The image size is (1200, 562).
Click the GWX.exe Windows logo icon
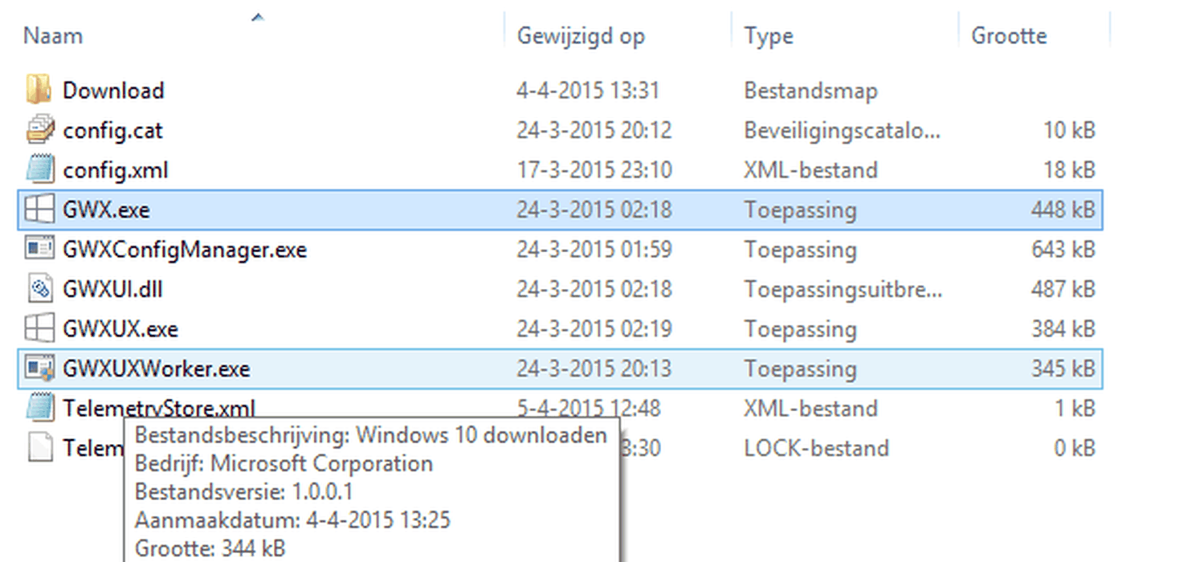[39, 210]
